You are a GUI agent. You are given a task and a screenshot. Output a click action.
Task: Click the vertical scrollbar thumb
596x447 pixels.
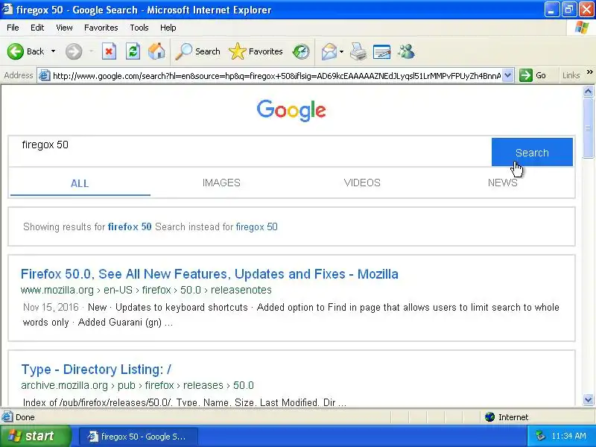(588, 127)
